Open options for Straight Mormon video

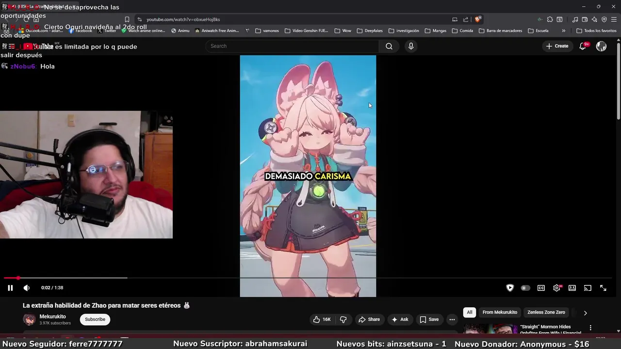(x=590, y=328)
